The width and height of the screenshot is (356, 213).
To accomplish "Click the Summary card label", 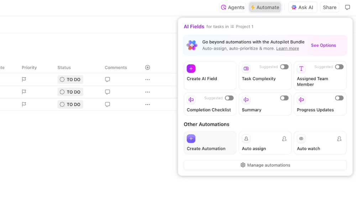I will 251,110.
